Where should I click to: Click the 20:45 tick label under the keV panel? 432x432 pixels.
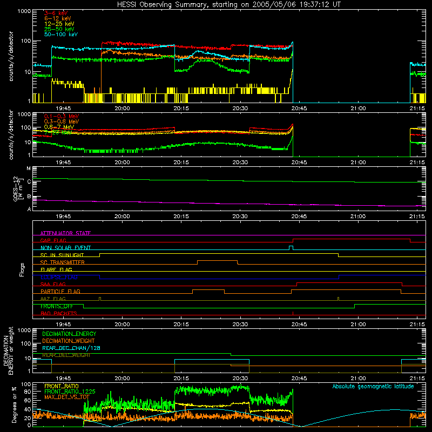pos(299,109)
